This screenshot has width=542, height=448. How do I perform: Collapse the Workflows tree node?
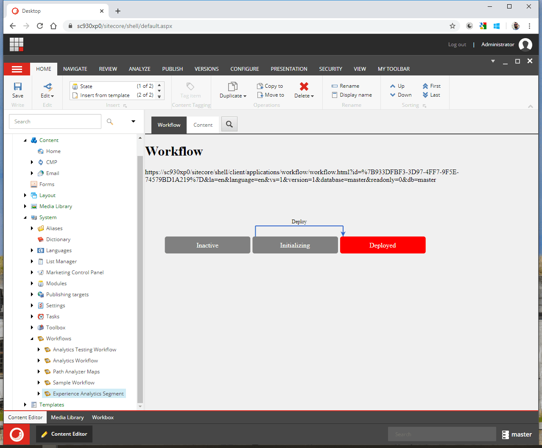tap(32, 339)
